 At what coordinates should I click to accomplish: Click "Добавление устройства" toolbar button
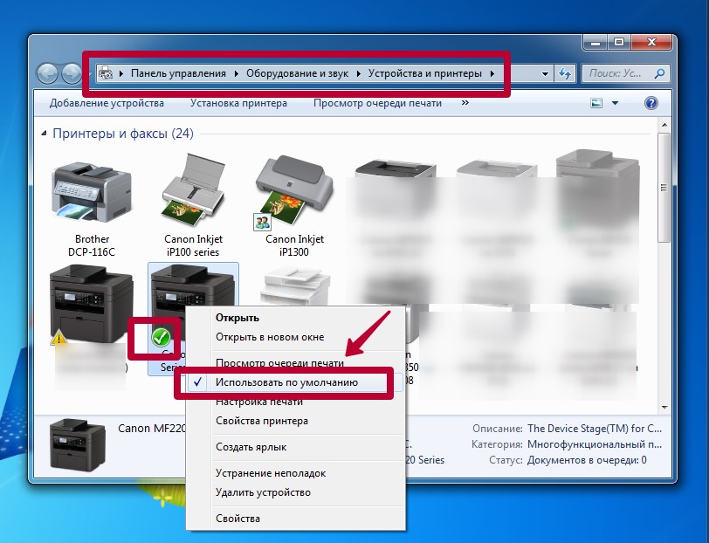tap(107, 103)
